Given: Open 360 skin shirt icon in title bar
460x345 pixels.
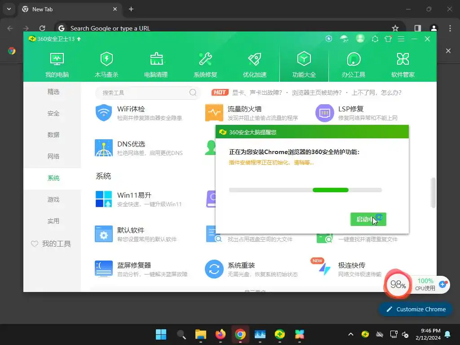Looking at the screenshot, I should point(388,39).
